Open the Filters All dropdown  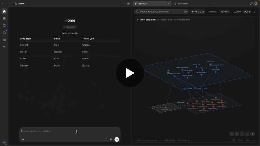tap(198, 12)
